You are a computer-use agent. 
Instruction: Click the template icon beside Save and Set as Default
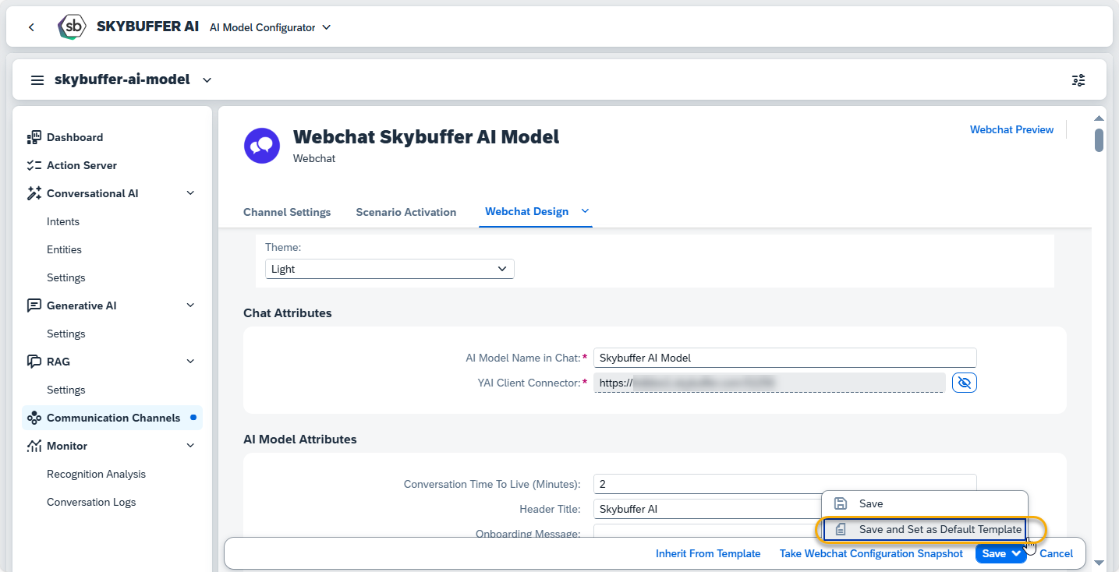(x=841, y=529)
